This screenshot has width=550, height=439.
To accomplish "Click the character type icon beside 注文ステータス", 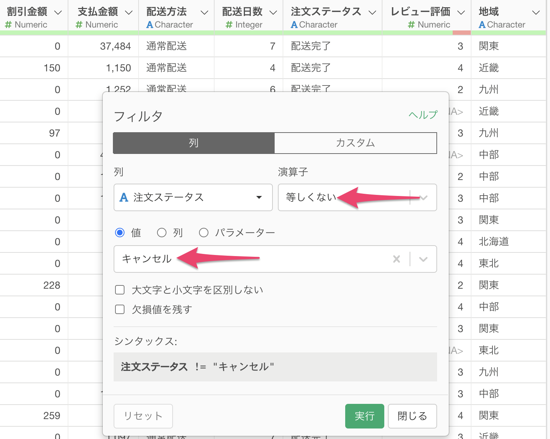I will point(124,197).
